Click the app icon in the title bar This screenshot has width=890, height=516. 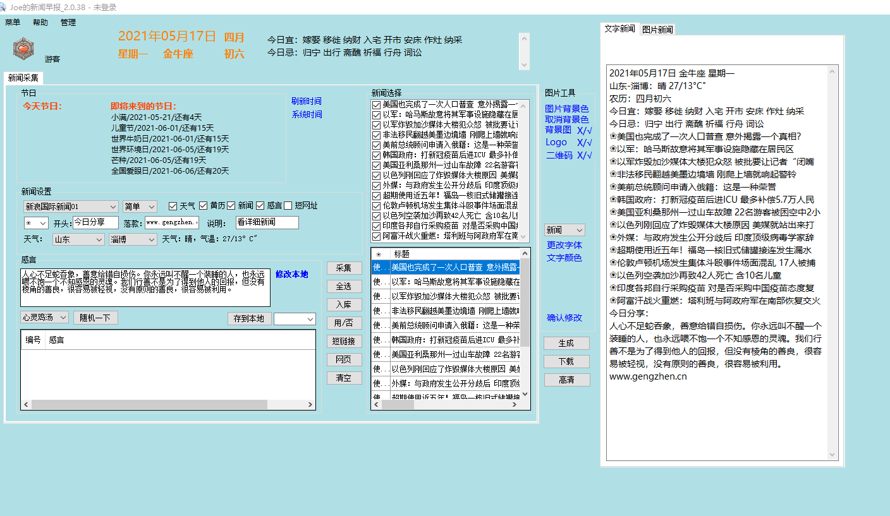click(x=5, y=6)
